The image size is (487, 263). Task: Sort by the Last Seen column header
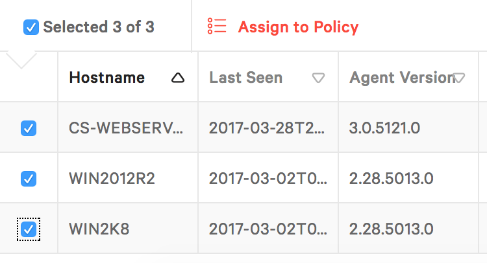[x=245, y=78]
